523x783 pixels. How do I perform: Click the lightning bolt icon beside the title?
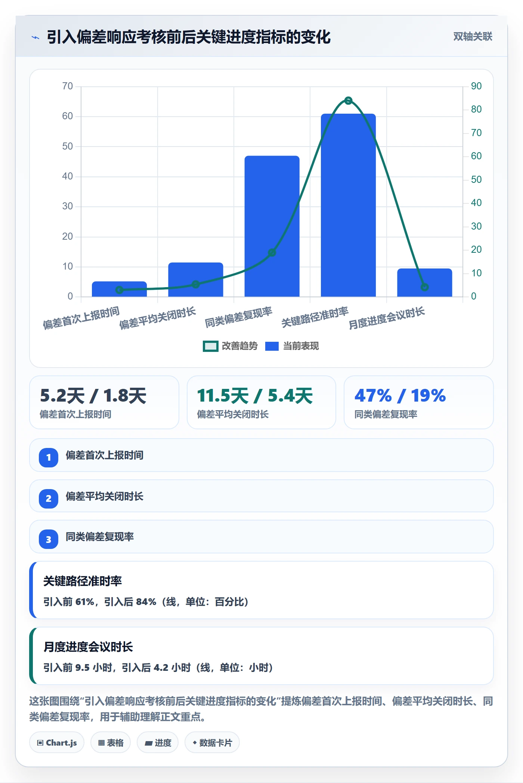click(x=35, y=37)
